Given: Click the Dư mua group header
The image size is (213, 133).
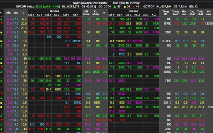Looking at the screenshot, I should 55,11.
